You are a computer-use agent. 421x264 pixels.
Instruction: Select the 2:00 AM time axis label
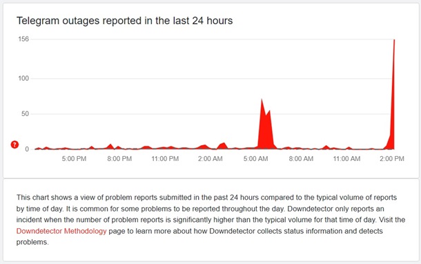(210, 159)
